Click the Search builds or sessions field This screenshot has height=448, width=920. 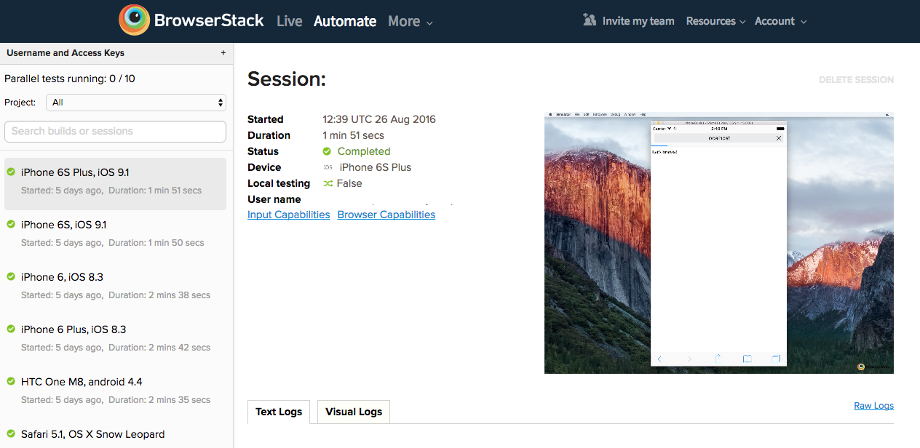pos(115,132)
